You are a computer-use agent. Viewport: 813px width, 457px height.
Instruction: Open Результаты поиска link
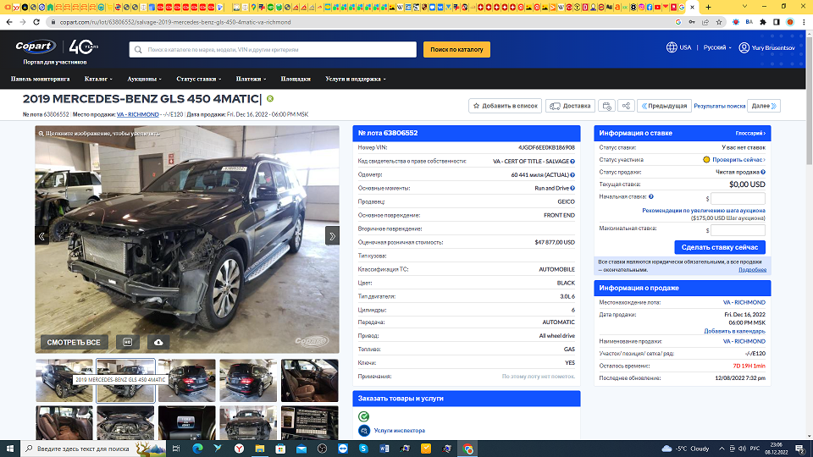(719, 106)
